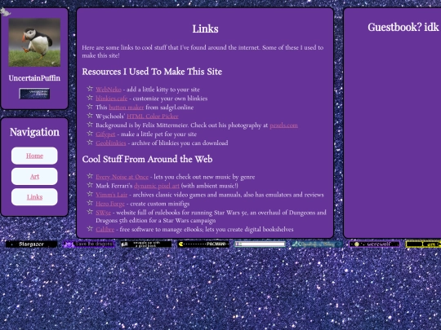Click the site button badge under UncertainPuffin
This screenshot has height=330, width=441.
34,94
